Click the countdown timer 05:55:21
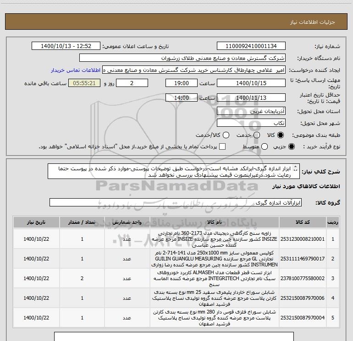 pyautogui.click(x=84, y=83)
